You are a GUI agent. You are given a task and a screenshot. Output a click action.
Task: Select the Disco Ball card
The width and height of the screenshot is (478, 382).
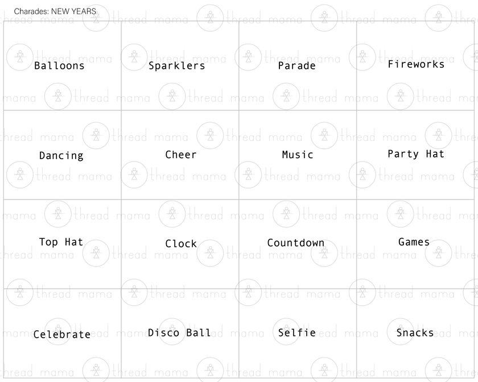point(179,333)
